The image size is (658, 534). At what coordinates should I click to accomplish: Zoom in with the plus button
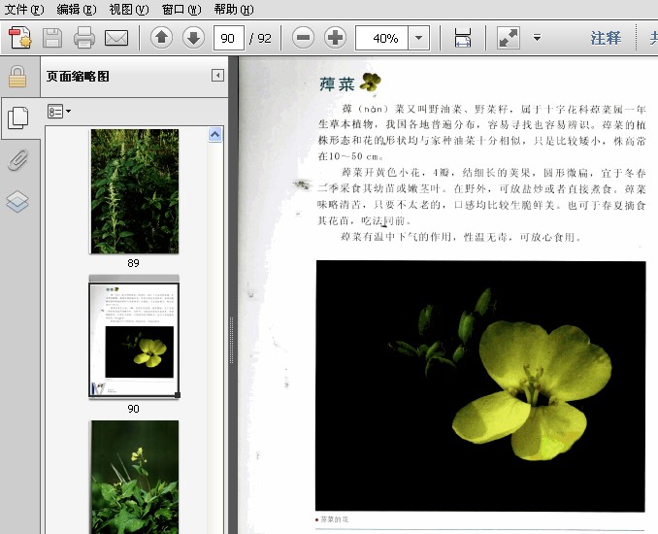(335, 38)
